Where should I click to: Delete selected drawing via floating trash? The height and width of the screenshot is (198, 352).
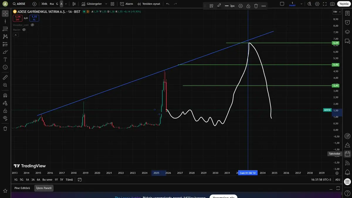[256, 6]
